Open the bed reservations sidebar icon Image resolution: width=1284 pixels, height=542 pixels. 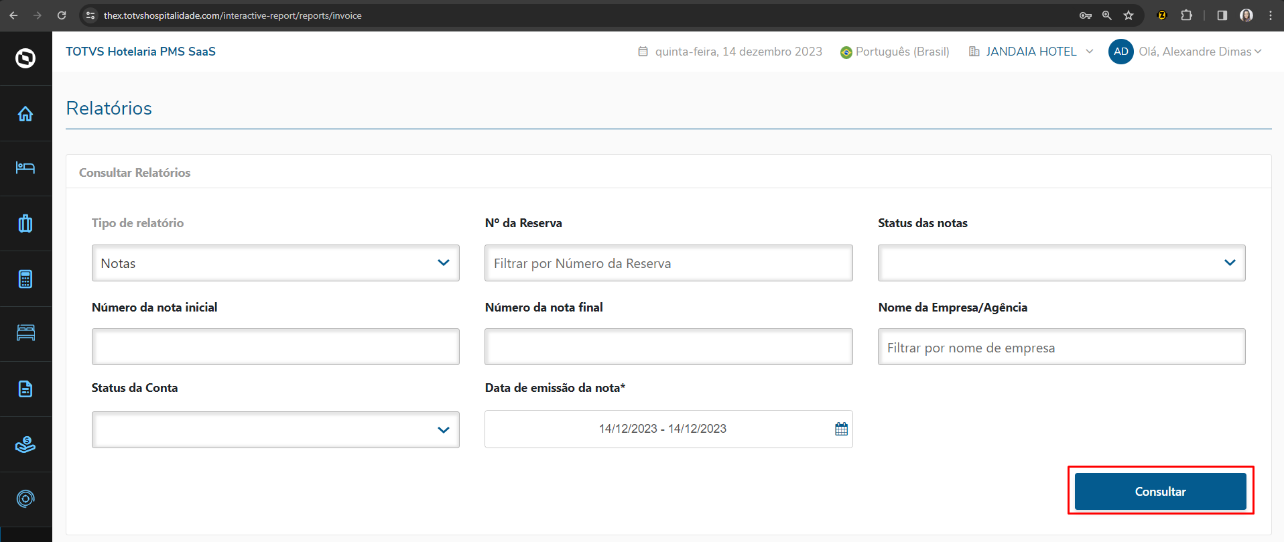click(25, 167)
